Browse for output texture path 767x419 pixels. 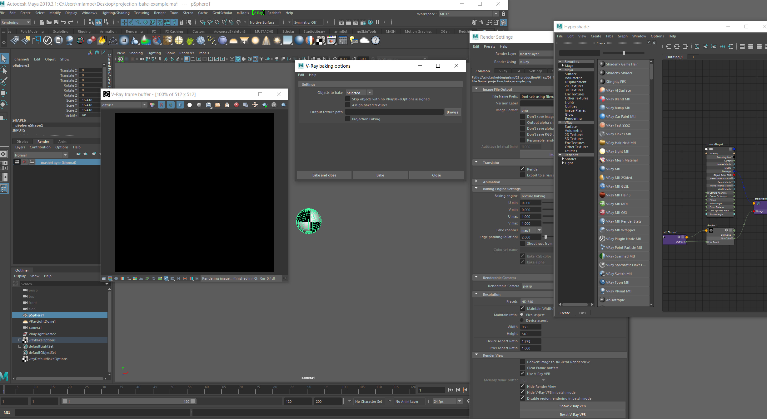click(452, 112)
